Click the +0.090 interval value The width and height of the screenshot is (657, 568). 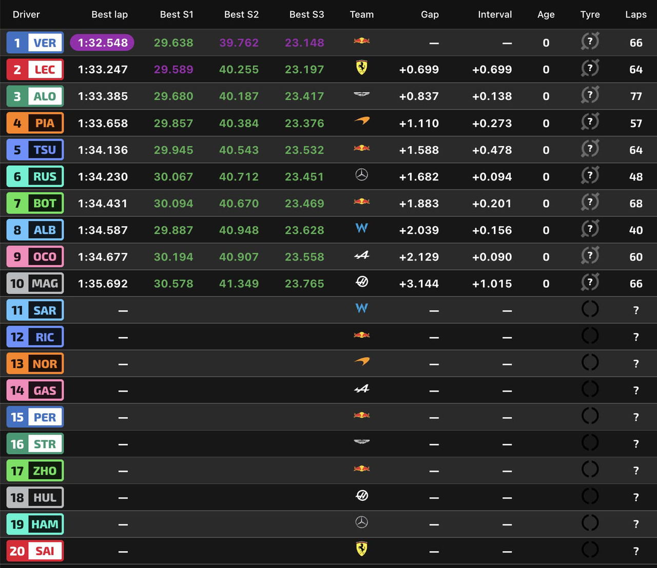tap(492, 257)
